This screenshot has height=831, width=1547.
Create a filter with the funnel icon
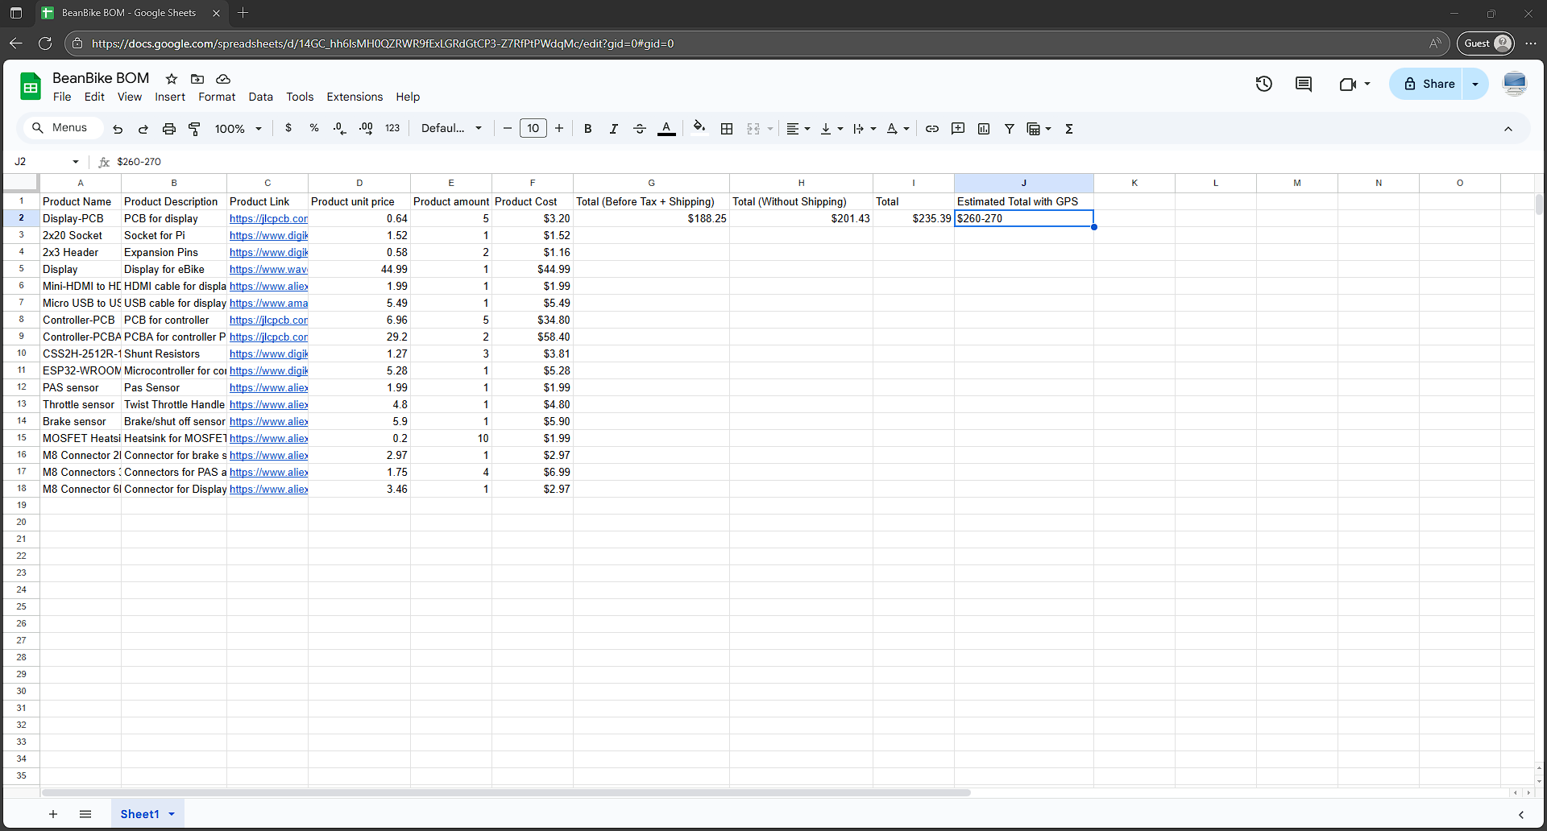pyautogui.click(x=1010, y=129)
